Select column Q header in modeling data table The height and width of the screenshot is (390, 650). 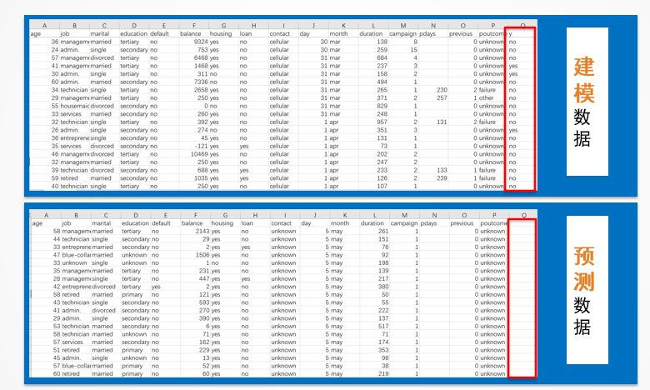click(522, 26)
